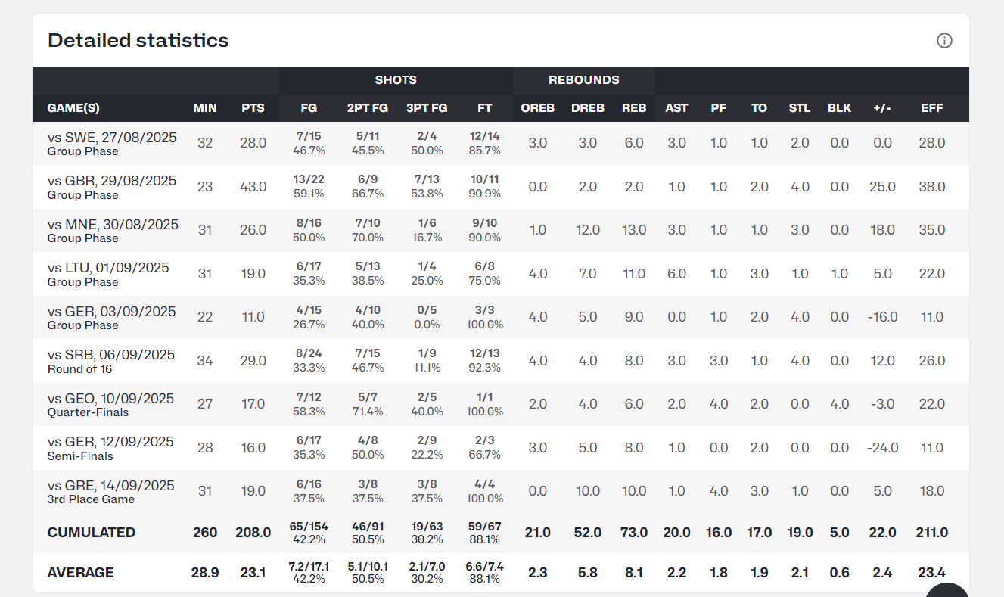Click the dark floating button at bottom-right corner

coord(947,591)
